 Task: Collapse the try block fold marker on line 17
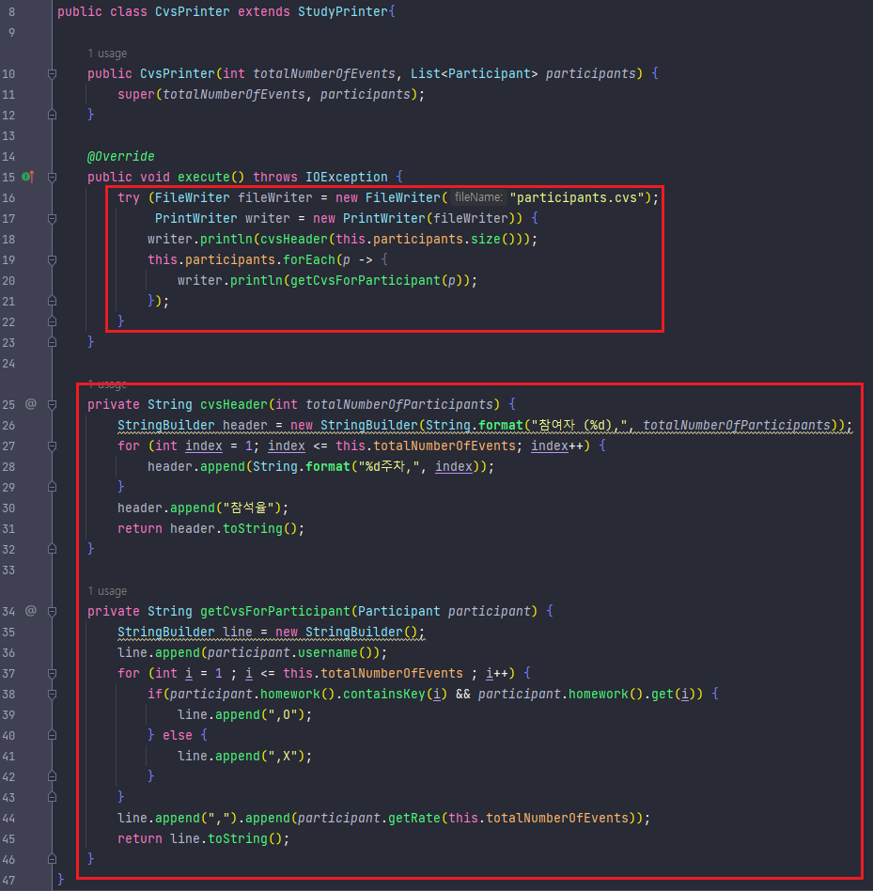point(53,219)
